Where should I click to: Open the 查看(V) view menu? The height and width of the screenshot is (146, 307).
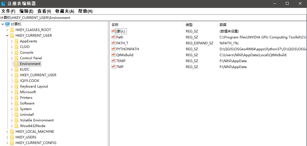44,11
